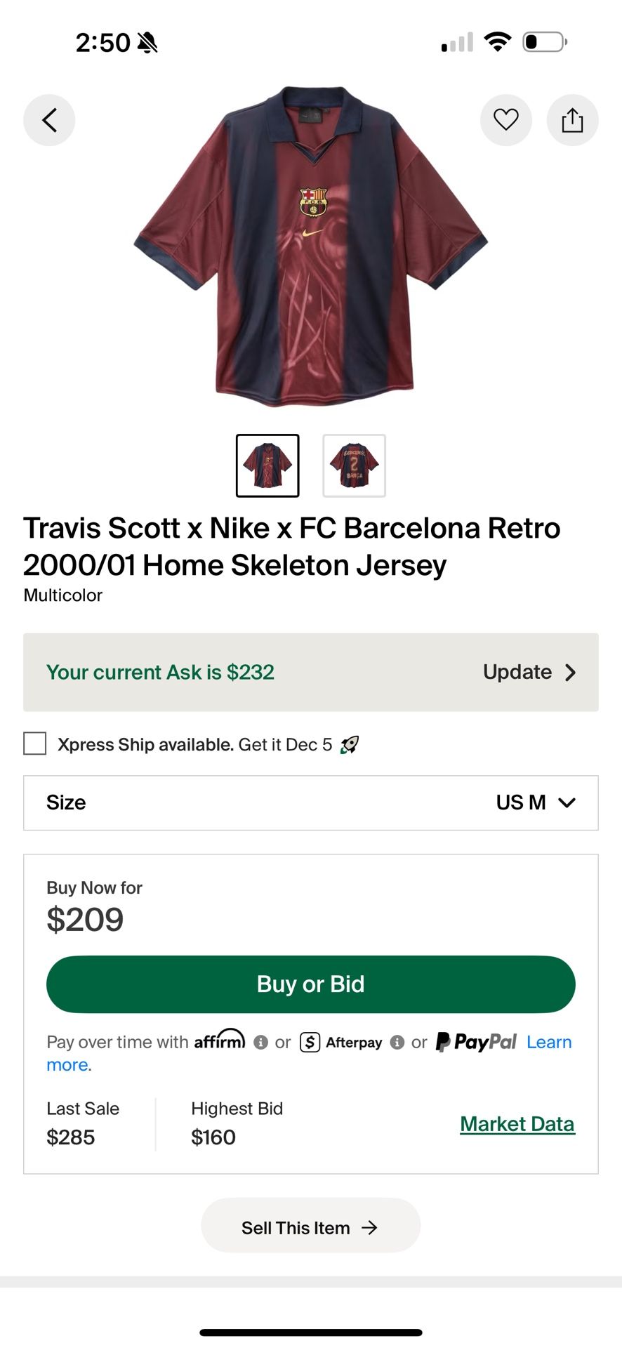Open the Market Data link

517,1124
